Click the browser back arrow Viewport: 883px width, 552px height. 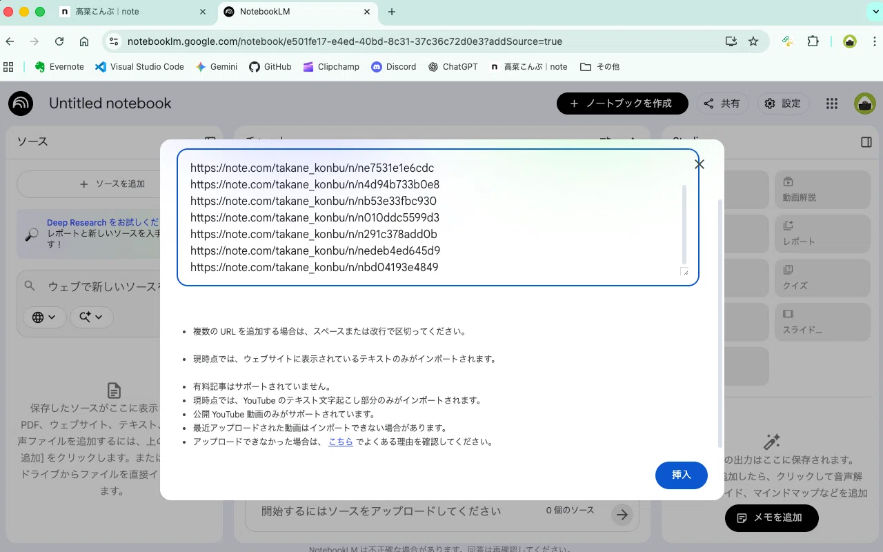(10, 41)
